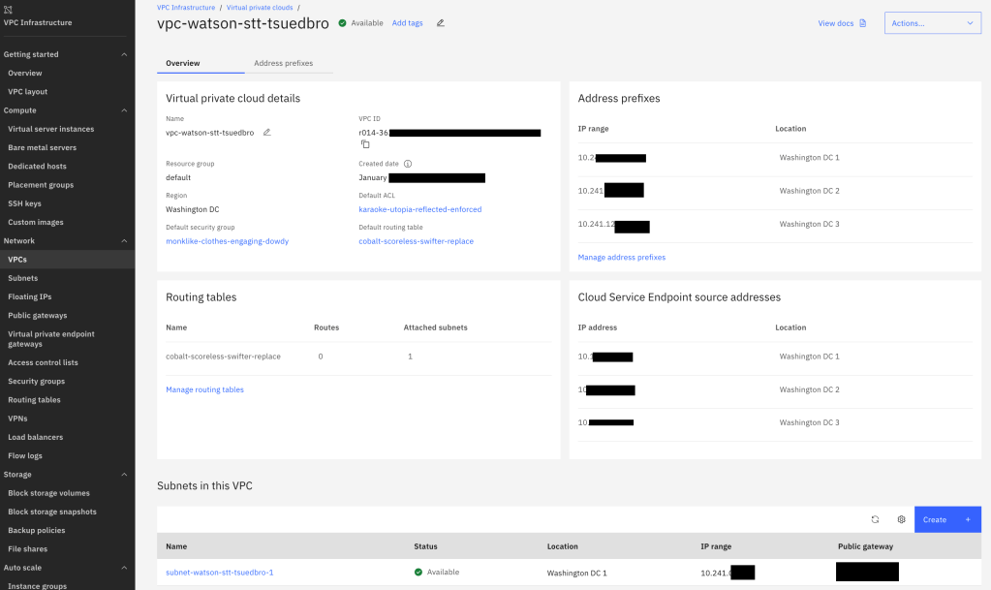Open the karaoke-utopia-reflected-enforced default ACL

point(419,209)
